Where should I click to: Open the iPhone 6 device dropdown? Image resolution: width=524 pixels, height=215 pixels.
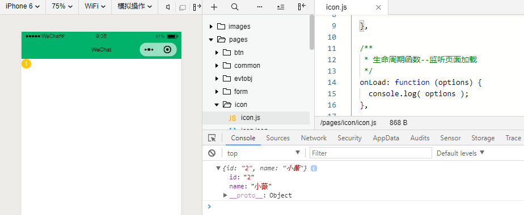pyautogui.click(x=22, y=6)
